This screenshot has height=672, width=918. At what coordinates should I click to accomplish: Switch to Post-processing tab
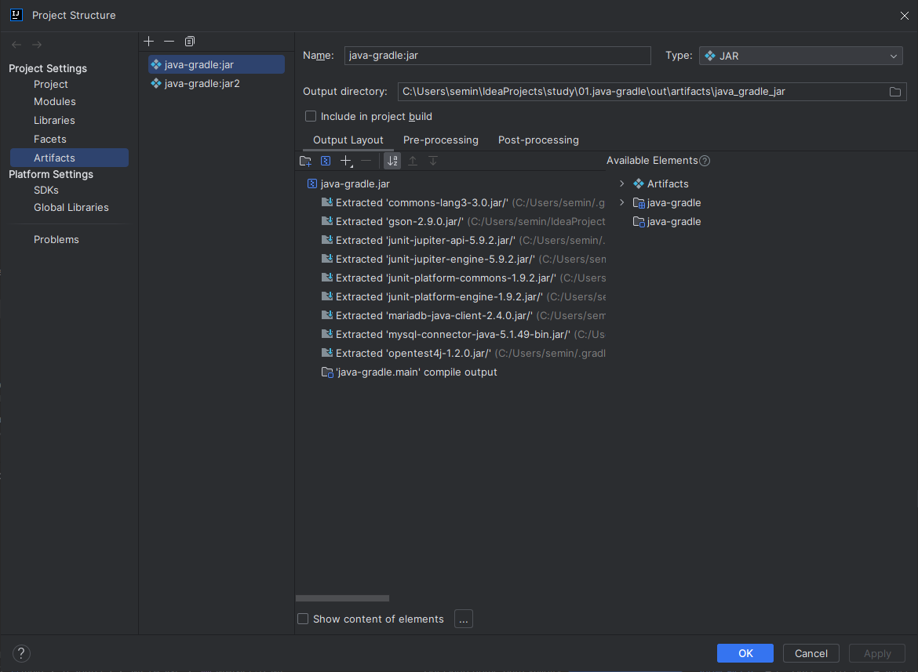(538, 140)
